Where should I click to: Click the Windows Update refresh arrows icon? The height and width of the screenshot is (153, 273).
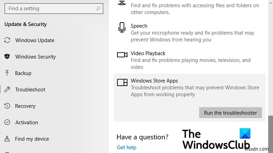7,40
